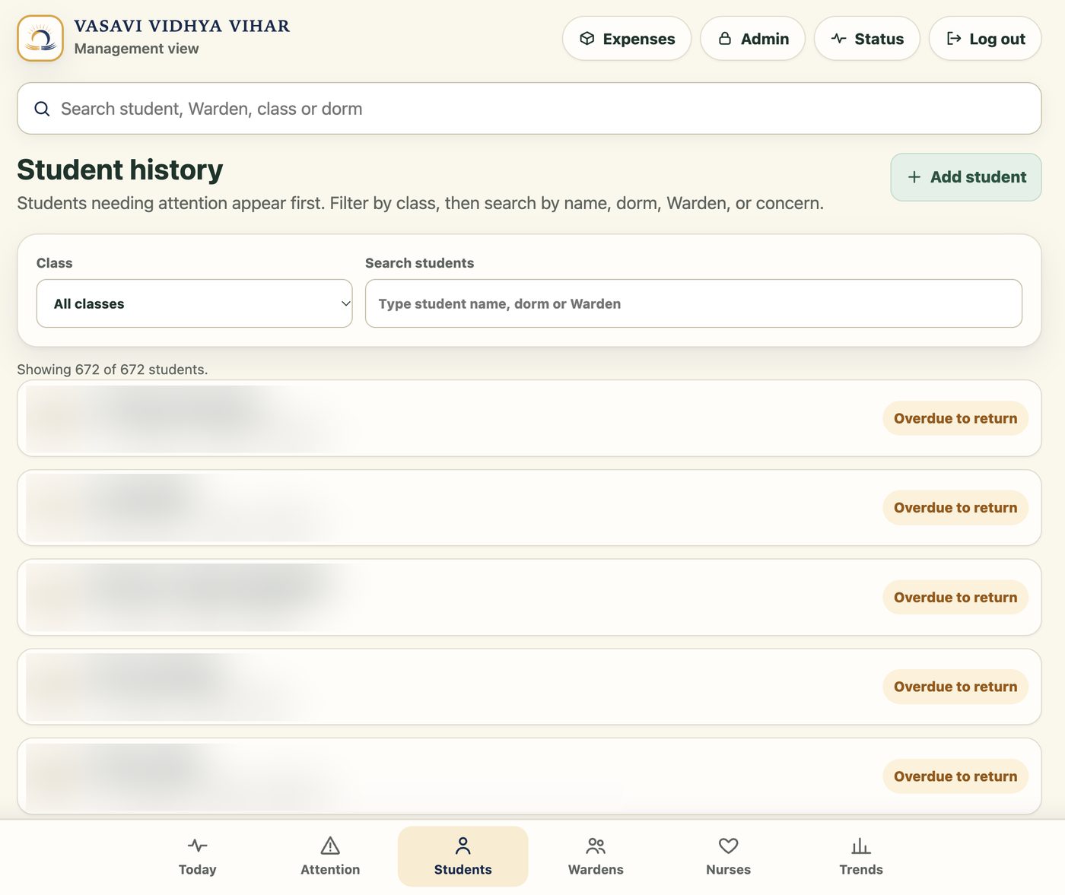Click the Vasavi Vidhya Vihar logo icon
Screen dimensions: 1065x895
pyautogui.click(x=40, y=38)
